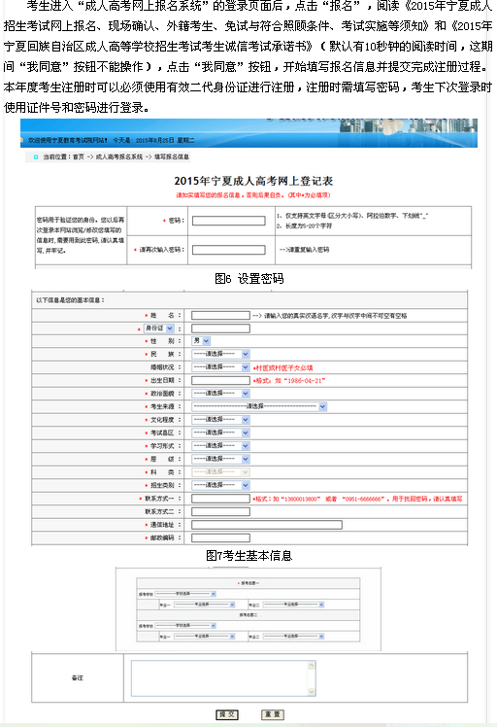Open the 学习形式 dropdown
The height and width of the screenshot is (727, 497).
(x=220, y=445)
